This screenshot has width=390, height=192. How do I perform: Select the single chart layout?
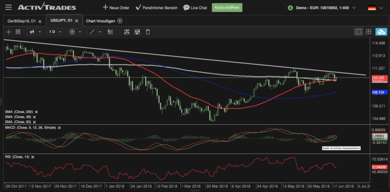tap(359, 32)
